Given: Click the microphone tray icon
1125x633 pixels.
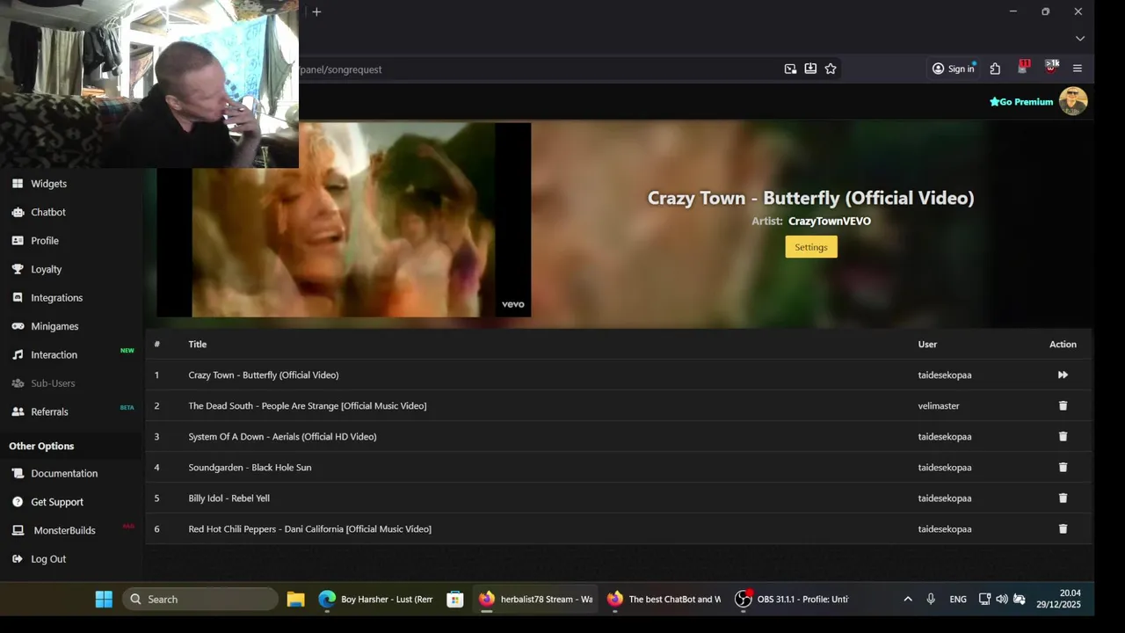Looking at the screenshot, I should (931, 599).
